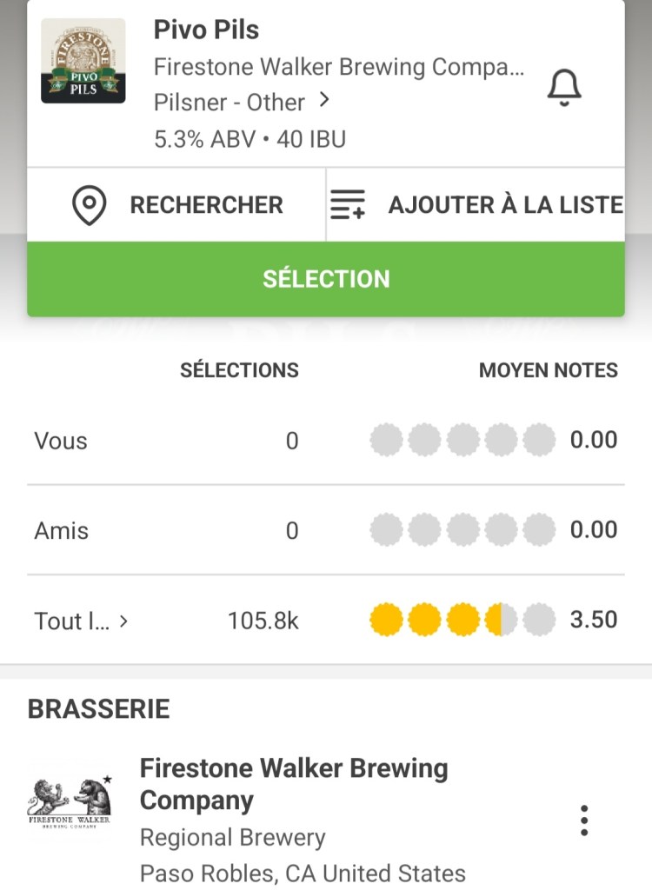
Task: Tap the Pivo Pils beer title
Action: 207,30
